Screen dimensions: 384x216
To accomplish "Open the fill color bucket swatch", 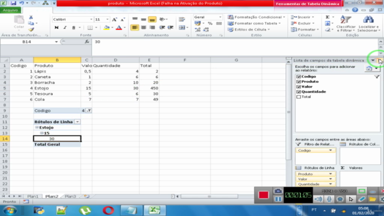I will click(107, 28).
